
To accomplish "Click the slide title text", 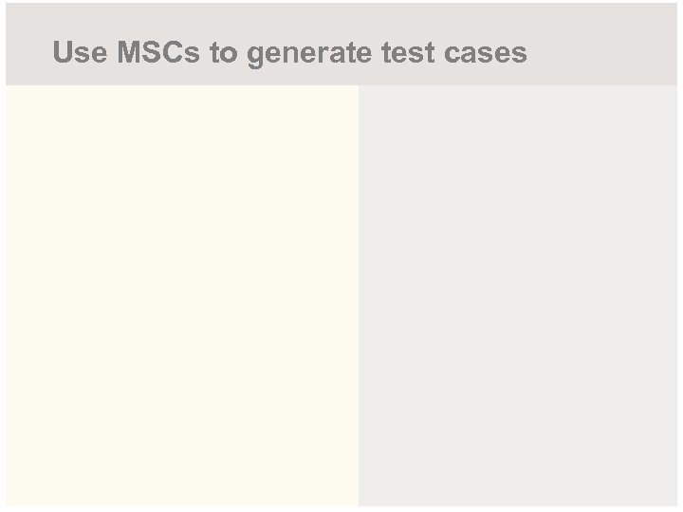I will coord(289,53).
